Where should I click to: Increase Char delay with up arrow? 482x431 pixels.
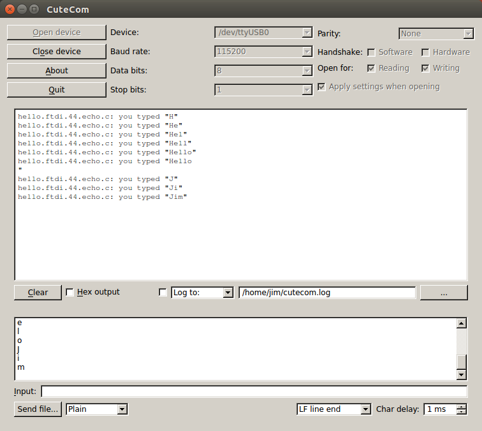(x=462, y=406)
